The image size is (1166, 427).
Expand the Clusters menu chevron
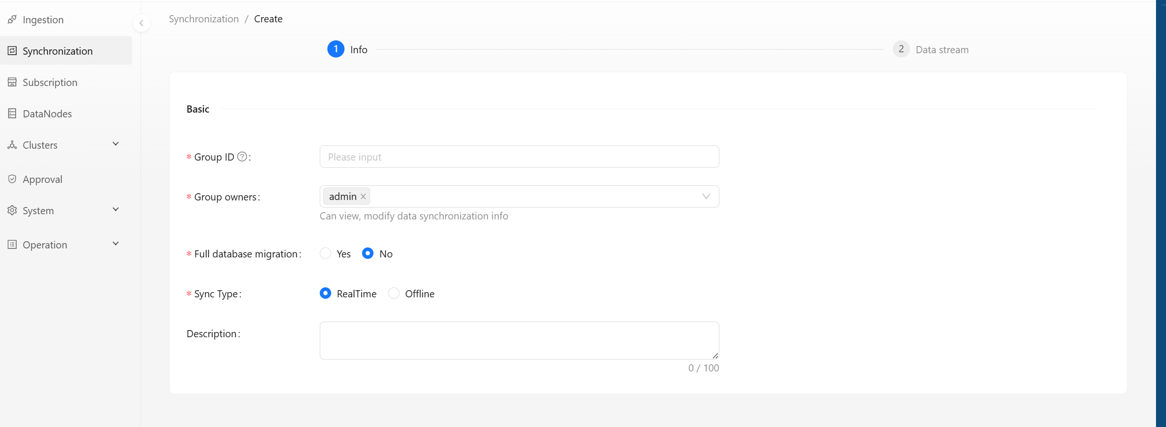click(x=115, y=144)
